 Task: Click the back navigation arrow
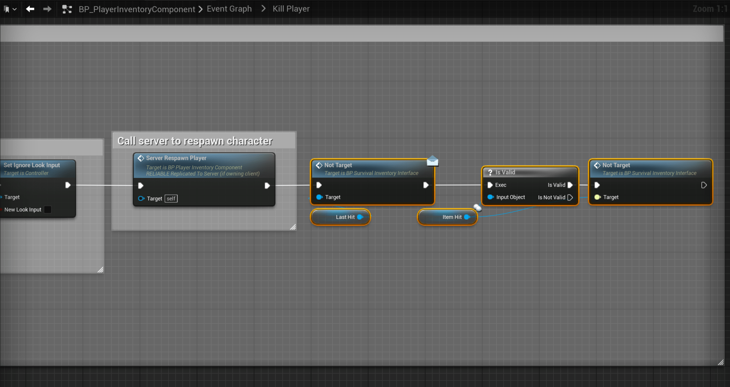(30, 9)
